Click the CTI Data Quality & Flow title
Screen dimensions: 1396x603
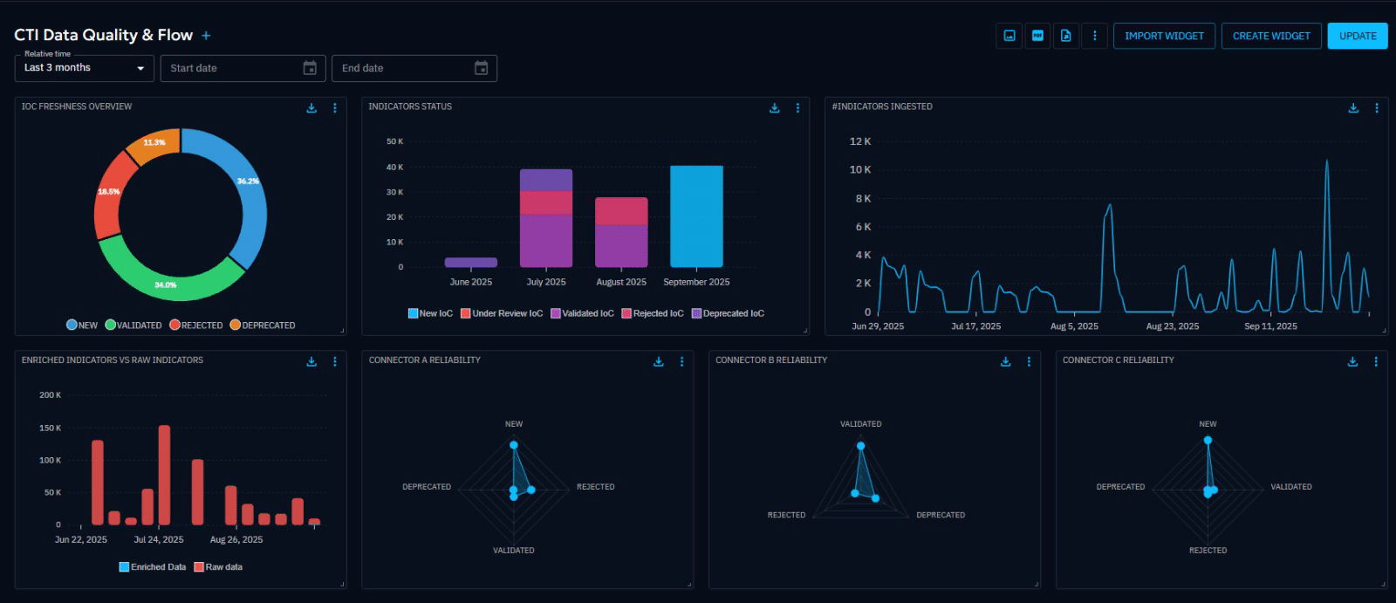point(103,35)
